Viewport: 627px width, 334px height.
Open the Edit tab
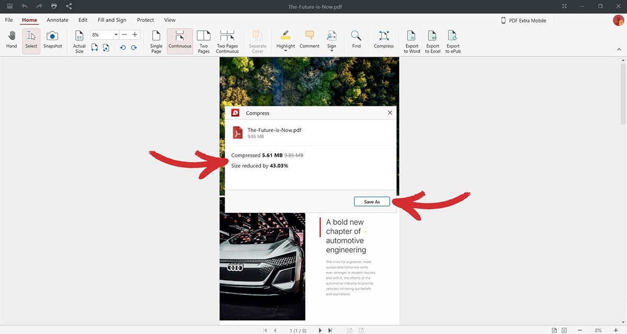pos(83,20)
